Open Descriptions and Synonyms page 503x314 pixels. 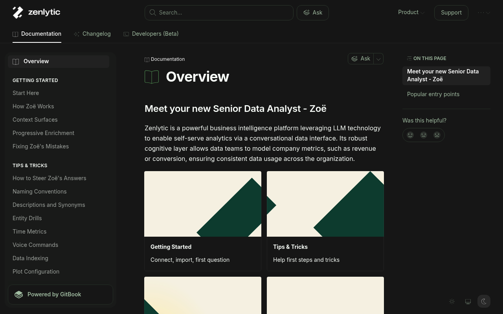(49, 205)
